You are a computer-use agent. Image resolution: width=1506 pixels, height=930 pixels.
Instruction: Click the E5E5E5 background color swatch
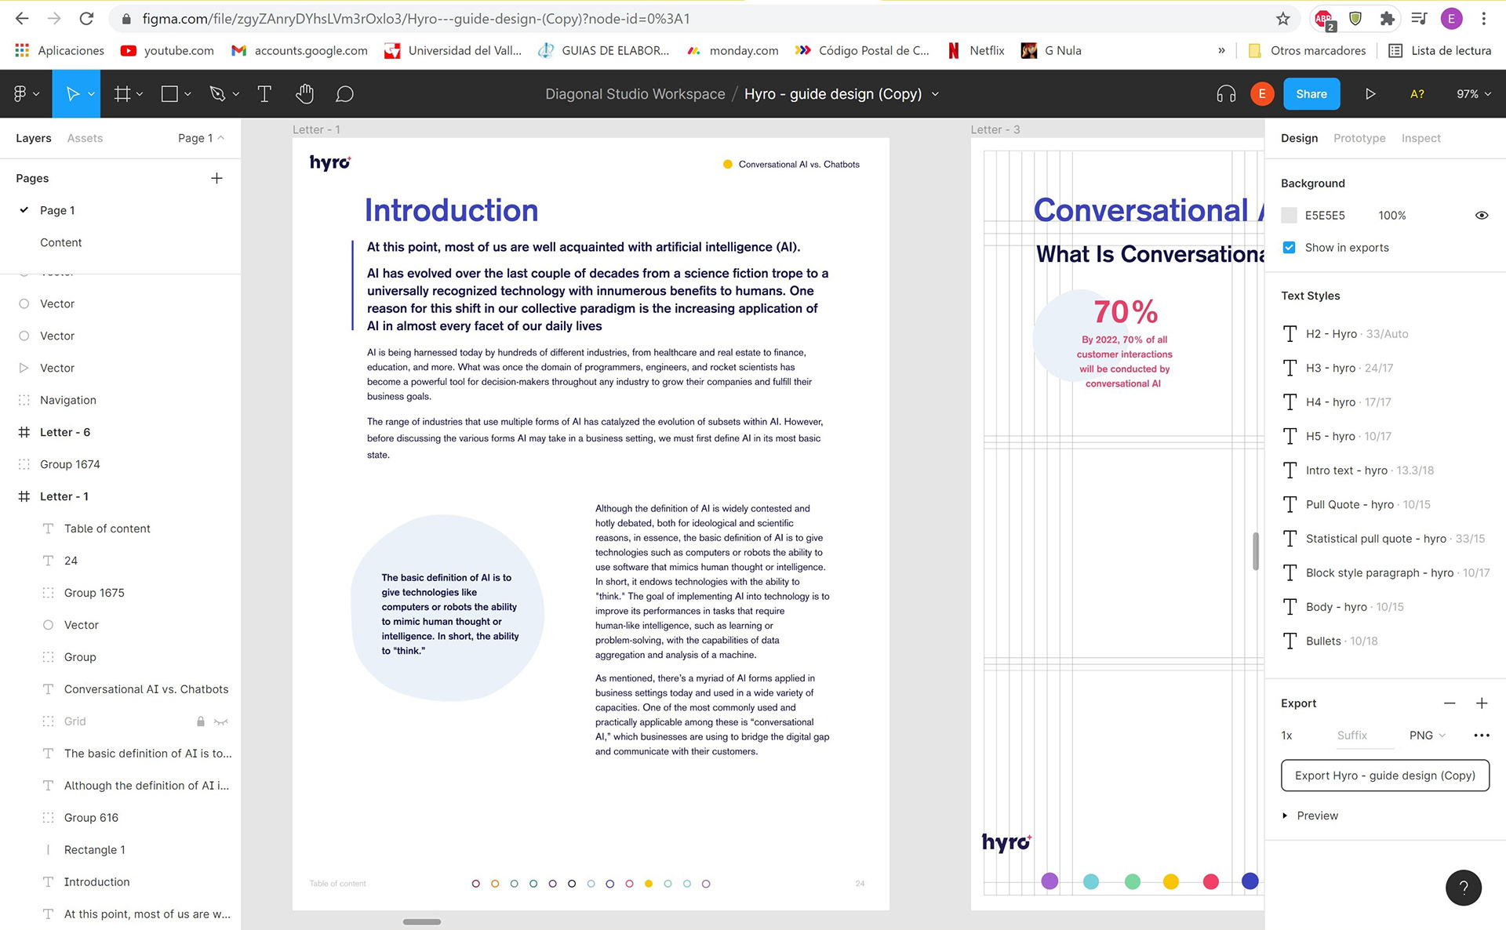coord(1289,216)
